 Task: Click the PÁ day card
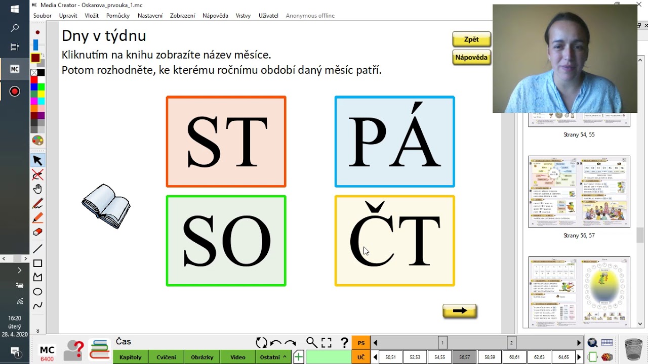tap(395, 142)
